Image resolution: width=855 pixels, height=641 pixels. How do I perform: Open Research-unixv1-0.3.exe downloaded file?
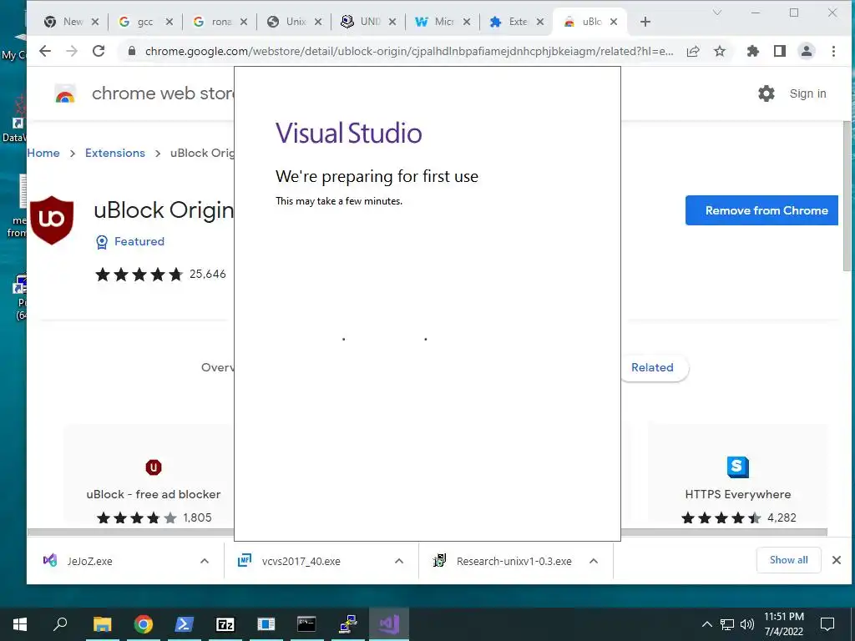pyautogui.click(x=514, y=561)
